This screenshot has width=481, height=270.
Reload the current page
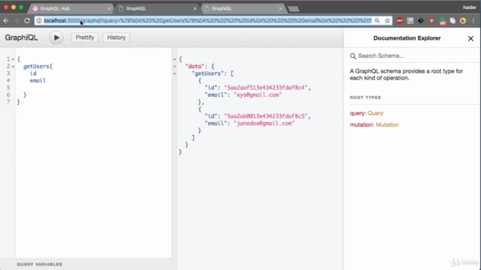click(27, 20)
